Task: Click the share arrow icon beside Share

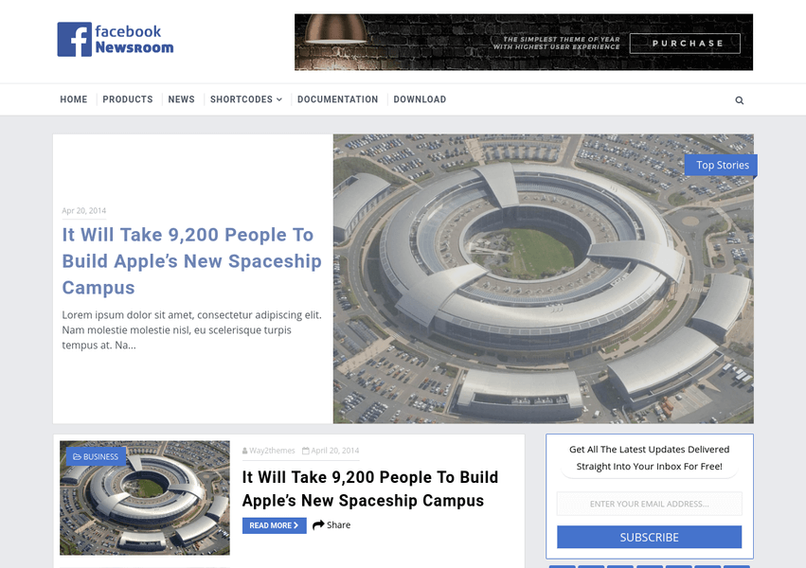Action: click(x=318, y=524)
